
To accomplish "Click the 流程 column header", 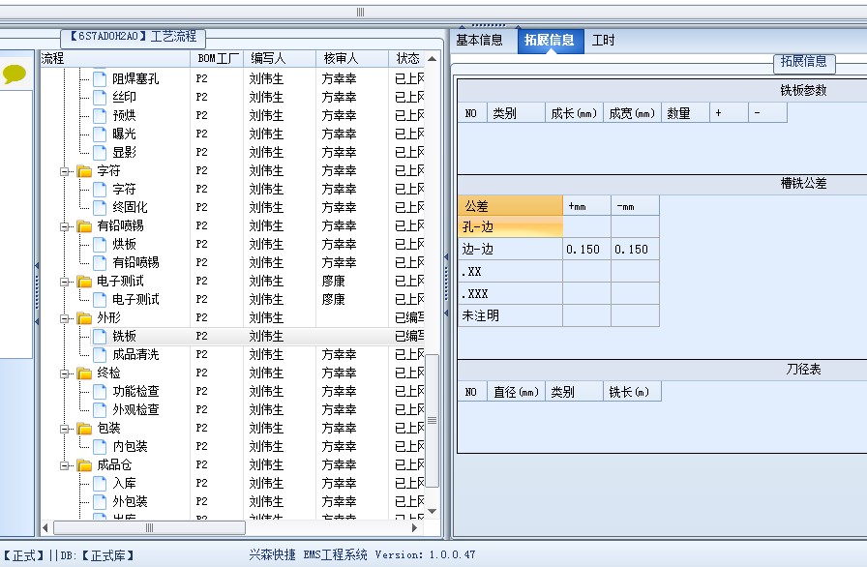I will coord(115,59).
